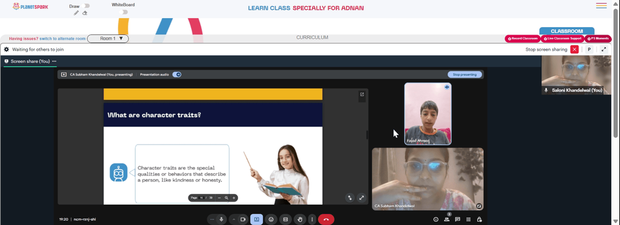Screen dimensions: 620x225
Task: Click picture-in-picture on CA Subham tile
Action: 479,206
